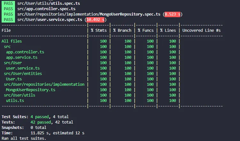Click the src/app.controller.spec.ts path
The height and width of the screenshot is (141, 240).
(46, 9)
